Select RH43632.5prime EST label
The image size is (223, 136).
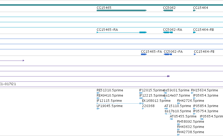coord(191,127)
